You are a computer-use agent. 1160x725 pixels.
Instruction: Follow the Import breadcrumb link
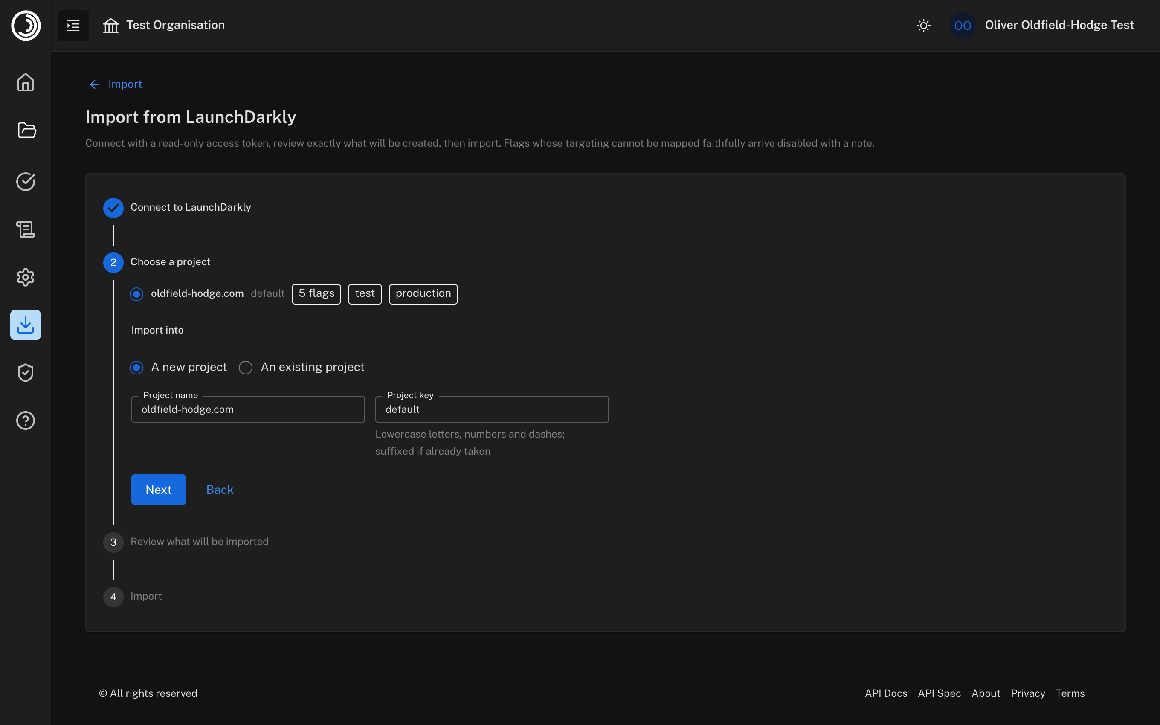[125, 84]
